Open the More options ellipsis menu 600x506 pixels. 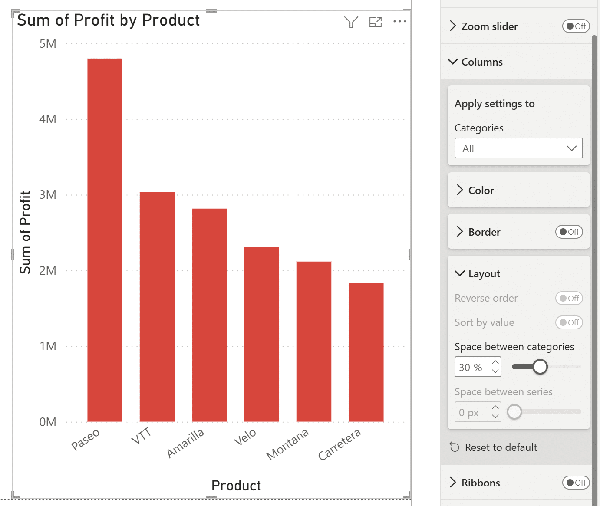(399, 21)
